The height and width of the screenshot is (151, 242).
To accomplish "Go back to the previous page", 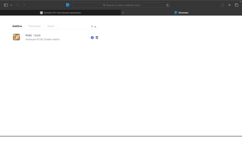I will pyautogui.click(x=18, y=5).
